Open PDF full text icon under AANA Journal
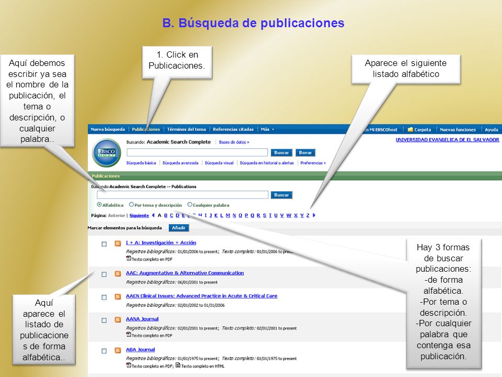Image resolution: width=502 pixels, height=377 pixels. [x=129, y=335]
